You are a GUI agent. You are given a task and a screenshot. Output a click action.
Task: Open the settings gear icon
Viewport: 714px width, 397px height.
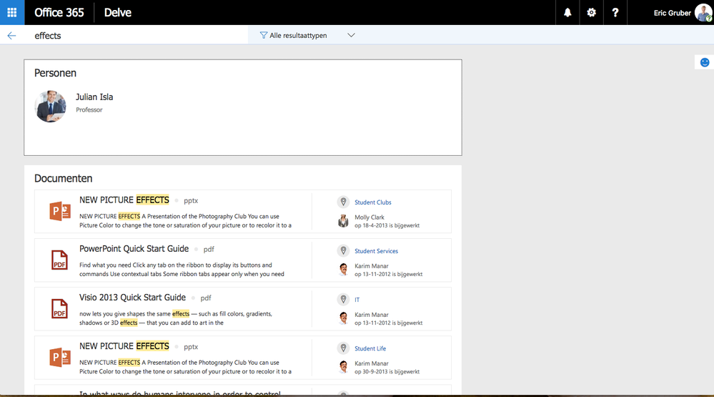pyautogui.click(x=591, y=12)
